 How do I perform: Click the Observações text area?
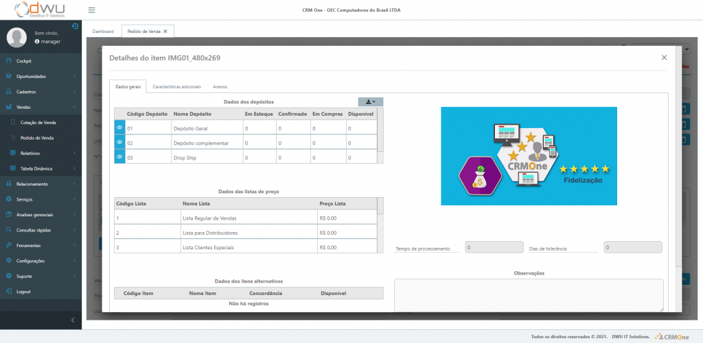[x=529, y=294]
